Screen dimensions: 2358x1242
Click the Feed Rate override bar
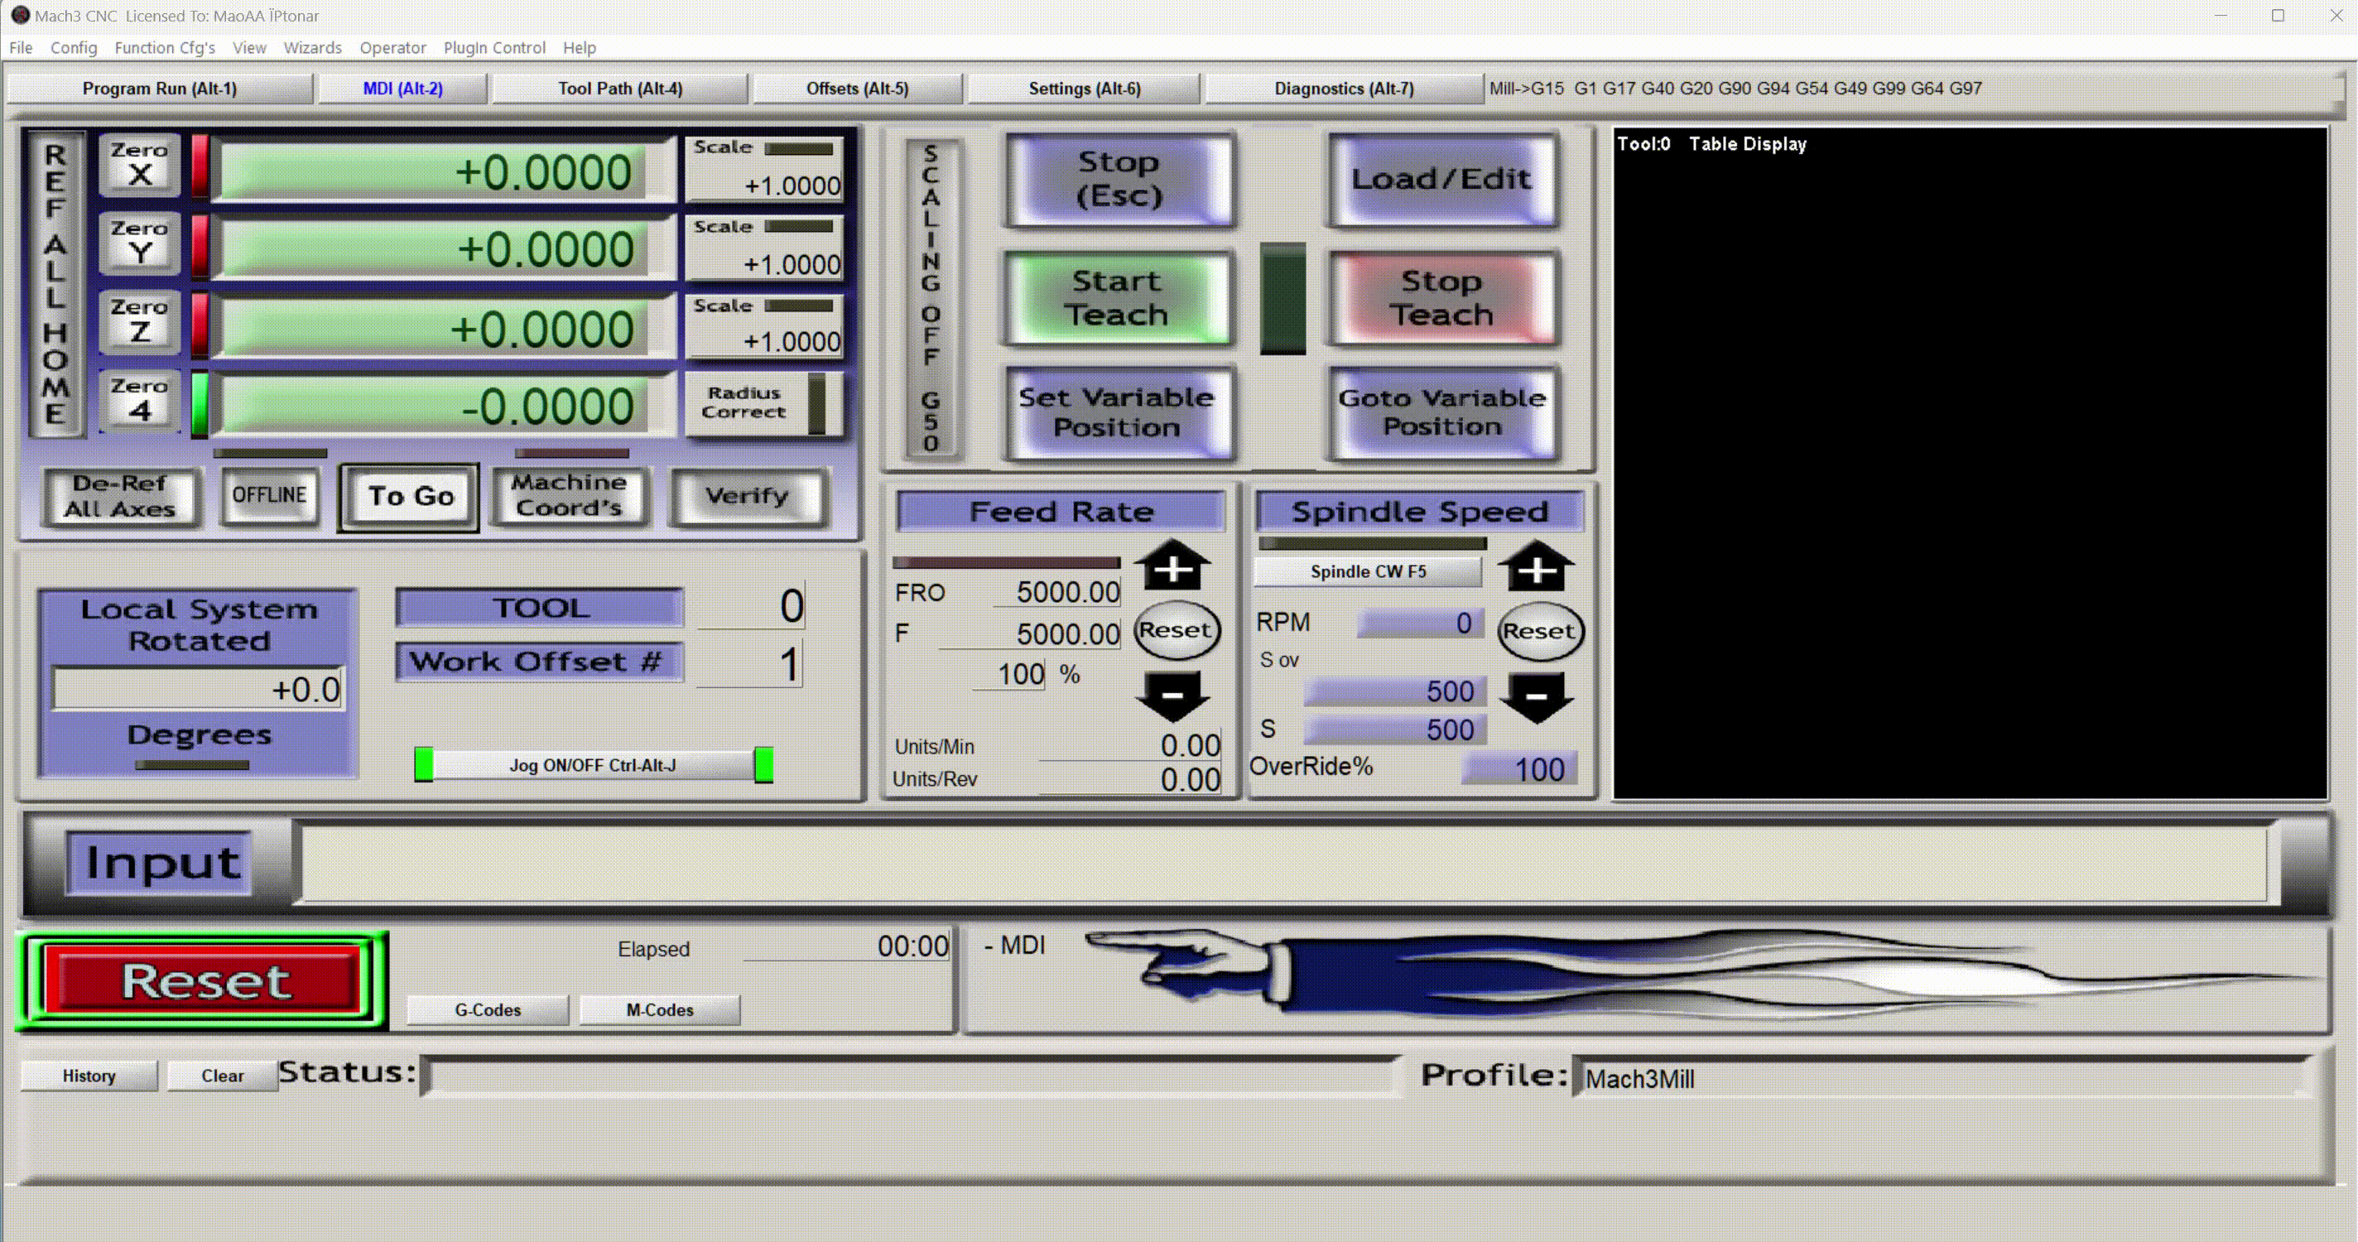coord(1006,562)
